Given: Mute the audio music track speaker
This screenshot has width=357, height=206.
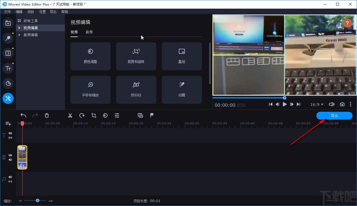Looking at the screenshot, I should point(10,177).
